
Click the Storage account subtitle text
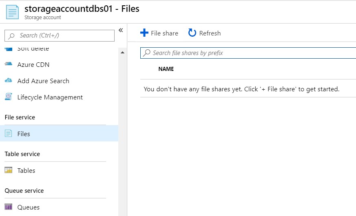(43, 18)
